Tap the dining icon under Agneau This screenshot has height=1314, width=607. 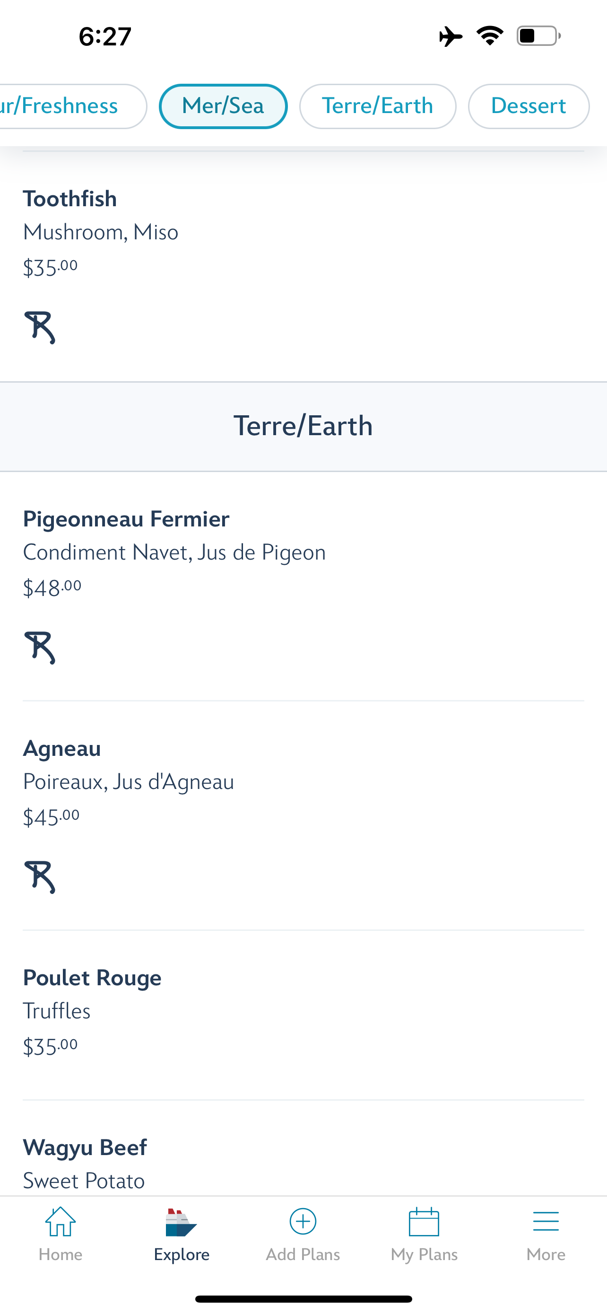coord(40,877)
